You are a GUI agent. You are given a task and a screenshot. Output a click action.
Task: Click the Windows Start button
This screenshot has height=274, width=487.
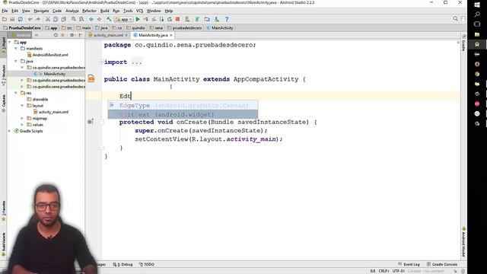pyautogui.click(x=477, y=5)
